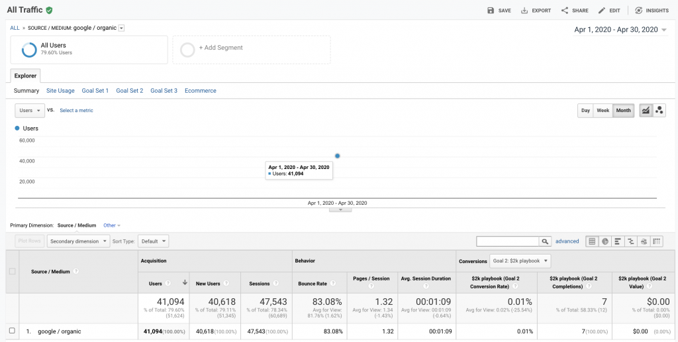Click the Users data point on chart
Image resolution: width=678 pixels, height=342 pixels.
[337, 156]
